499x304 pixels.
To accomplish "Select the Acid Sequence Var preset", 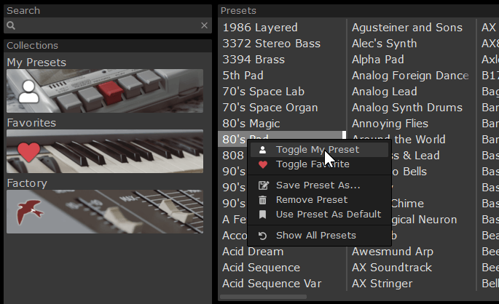I will 272,284.
